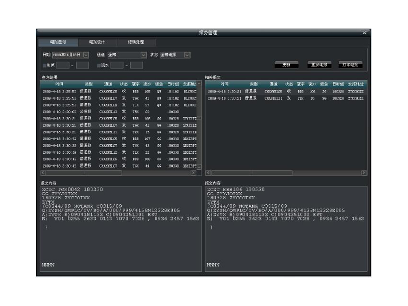Focus the 流水 start input field
408x306 pixels.
(x=117, y=65)
